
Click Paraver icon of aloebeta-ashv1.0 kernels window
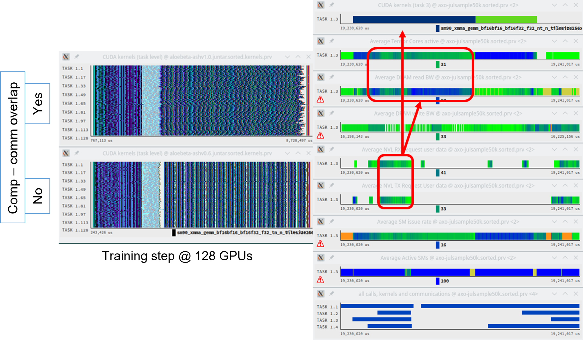66,57
